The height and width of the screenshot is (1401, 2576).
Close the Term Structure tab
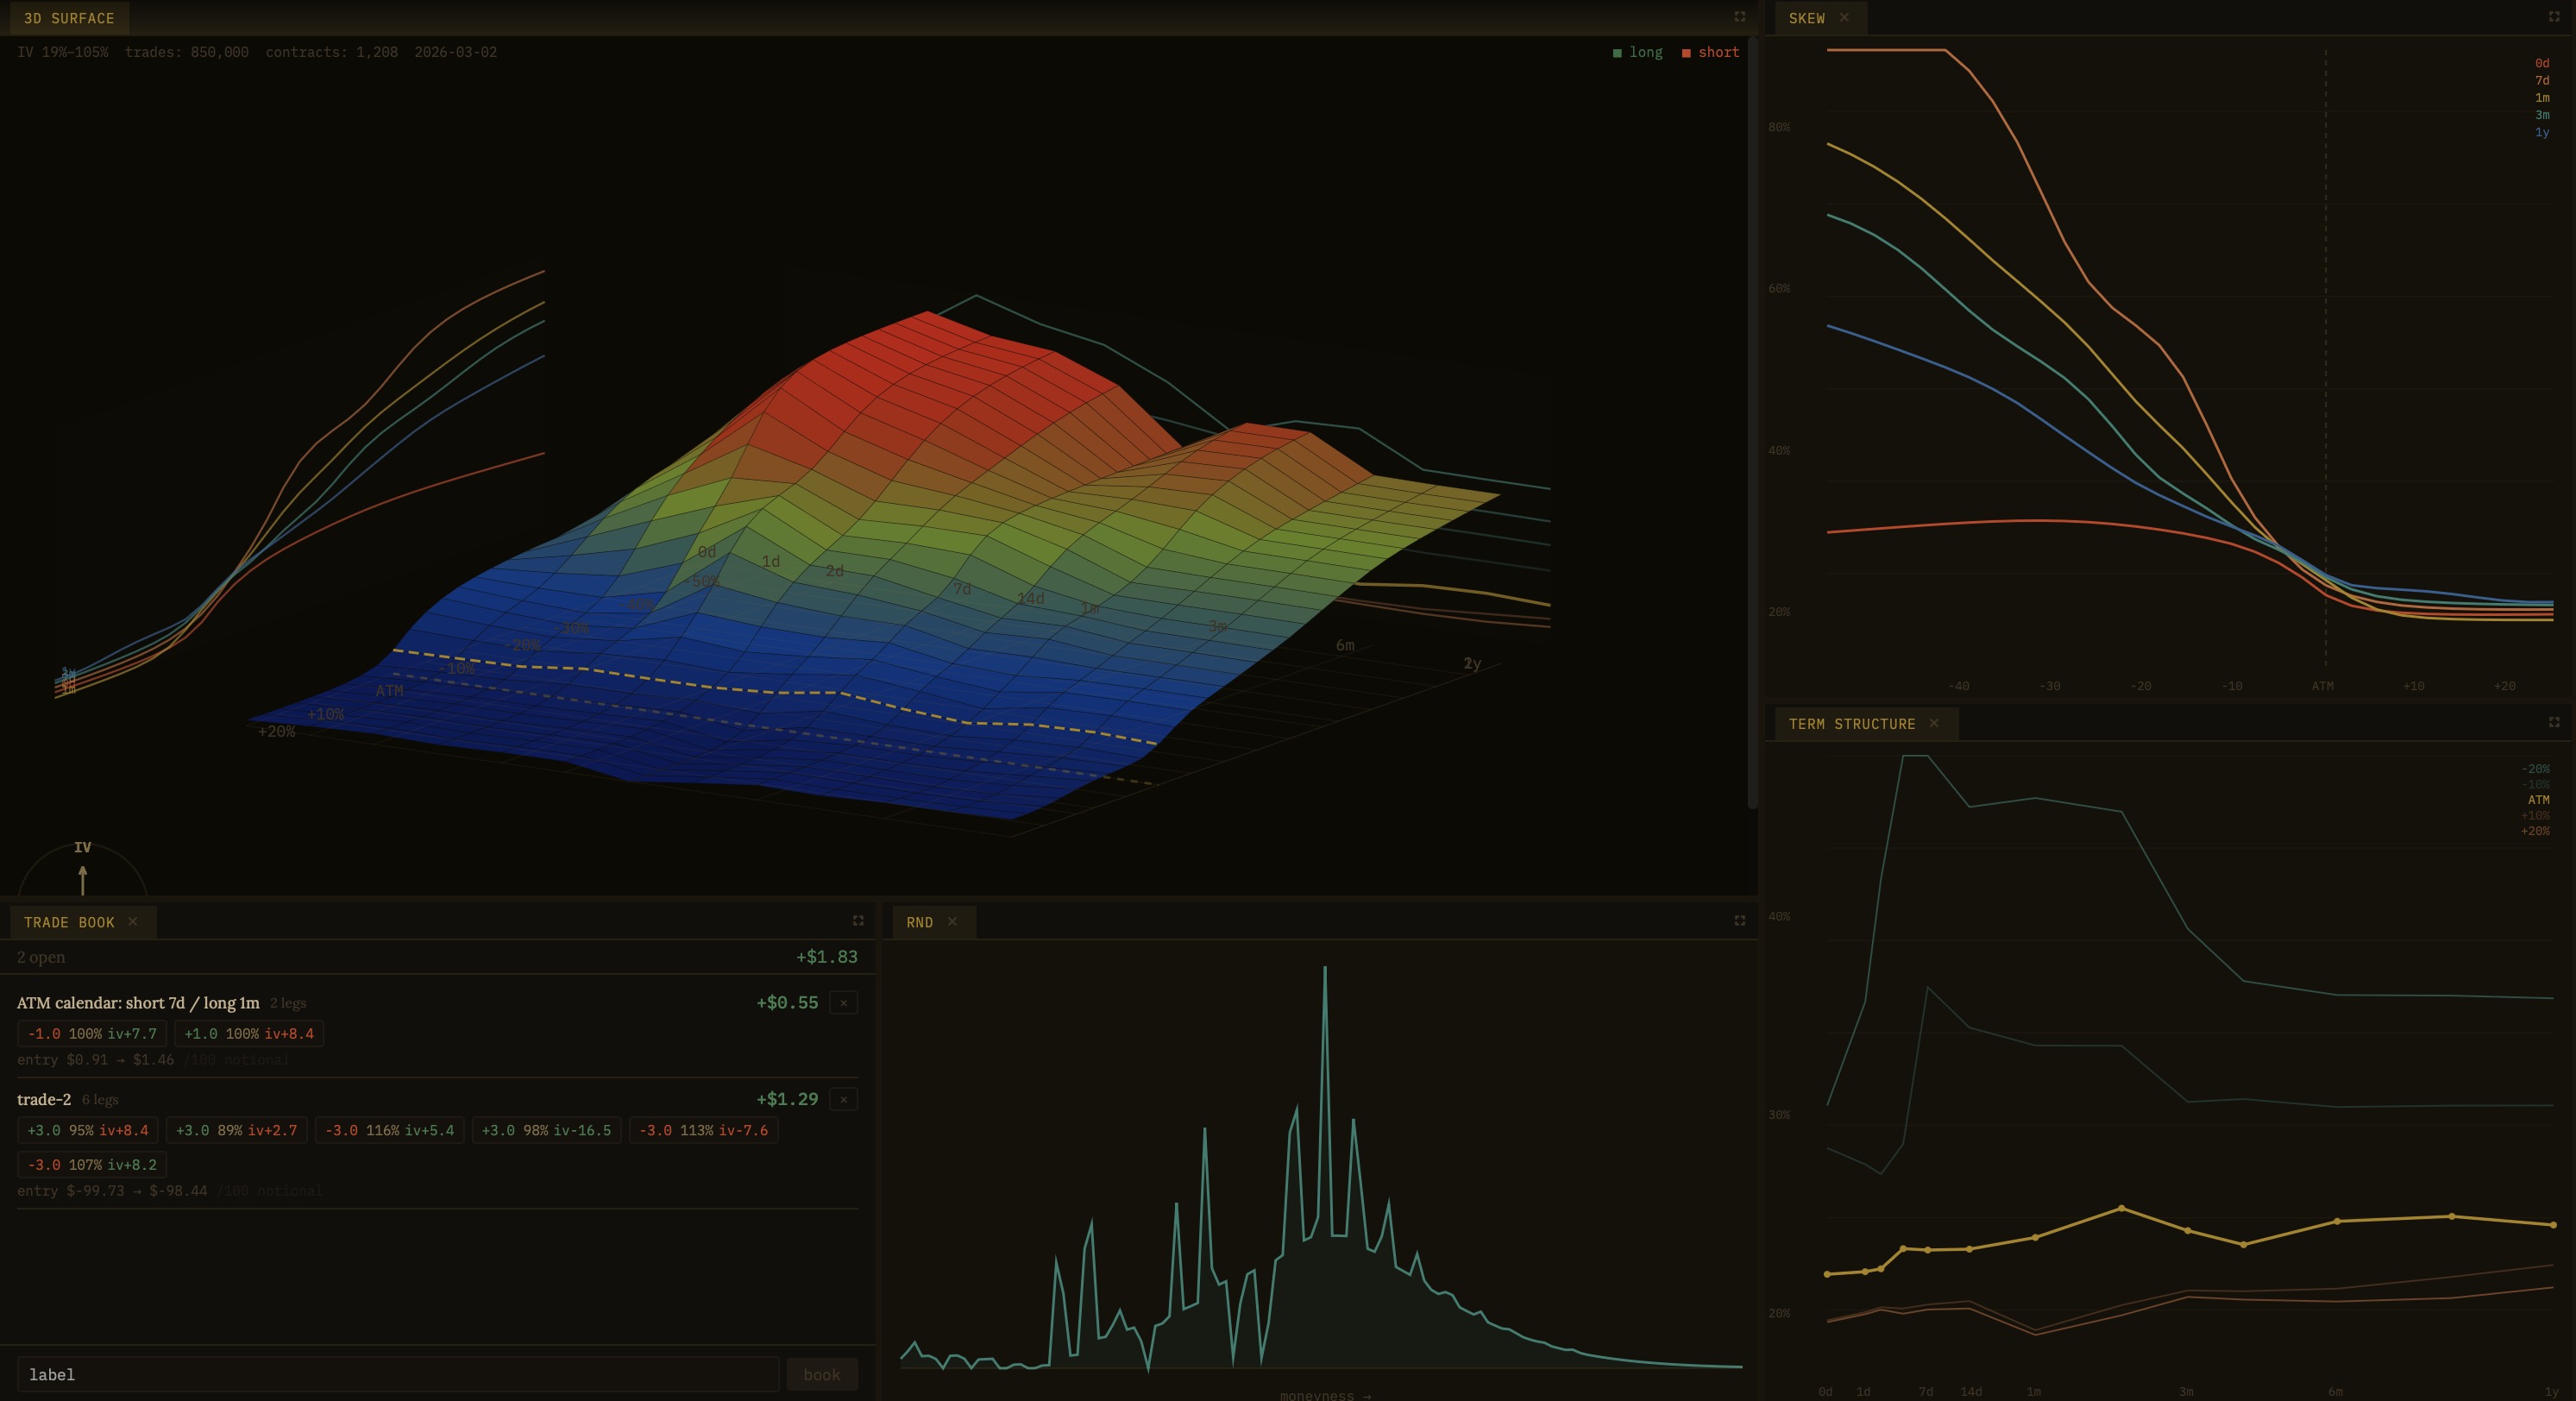tap(1933, 723)
